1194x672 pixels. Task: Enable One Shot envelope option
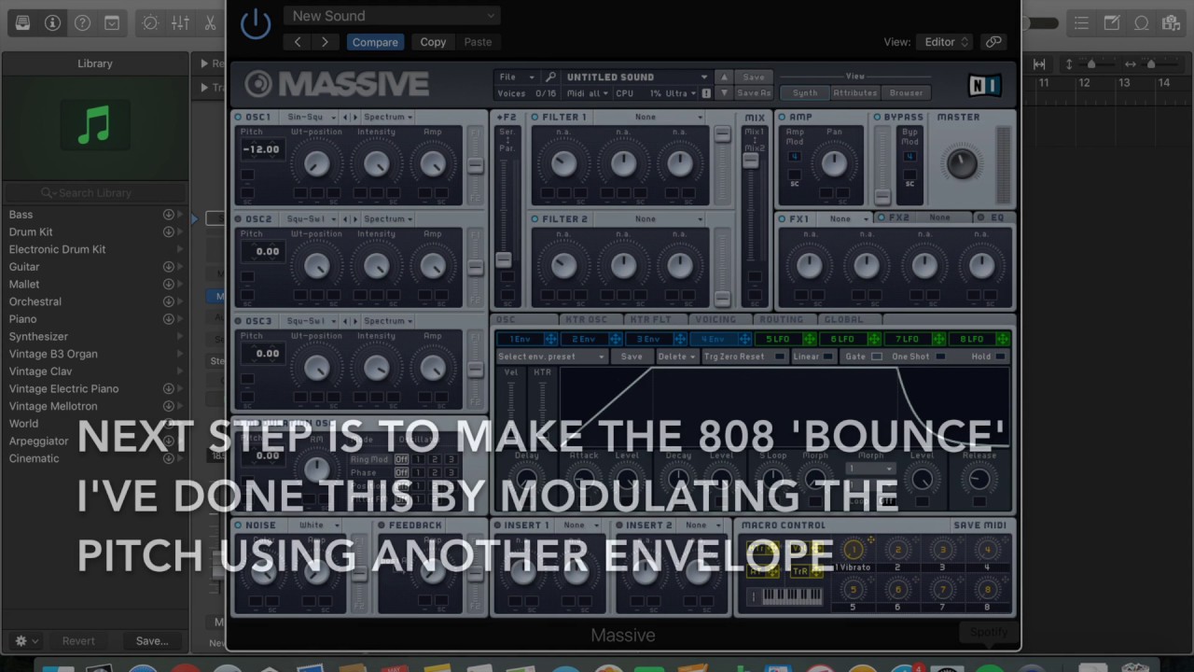[x=940, y=357]
